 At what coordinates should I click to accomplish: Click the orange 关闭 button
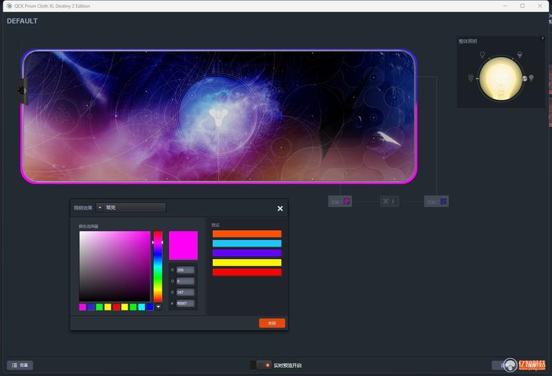point(272,323)
